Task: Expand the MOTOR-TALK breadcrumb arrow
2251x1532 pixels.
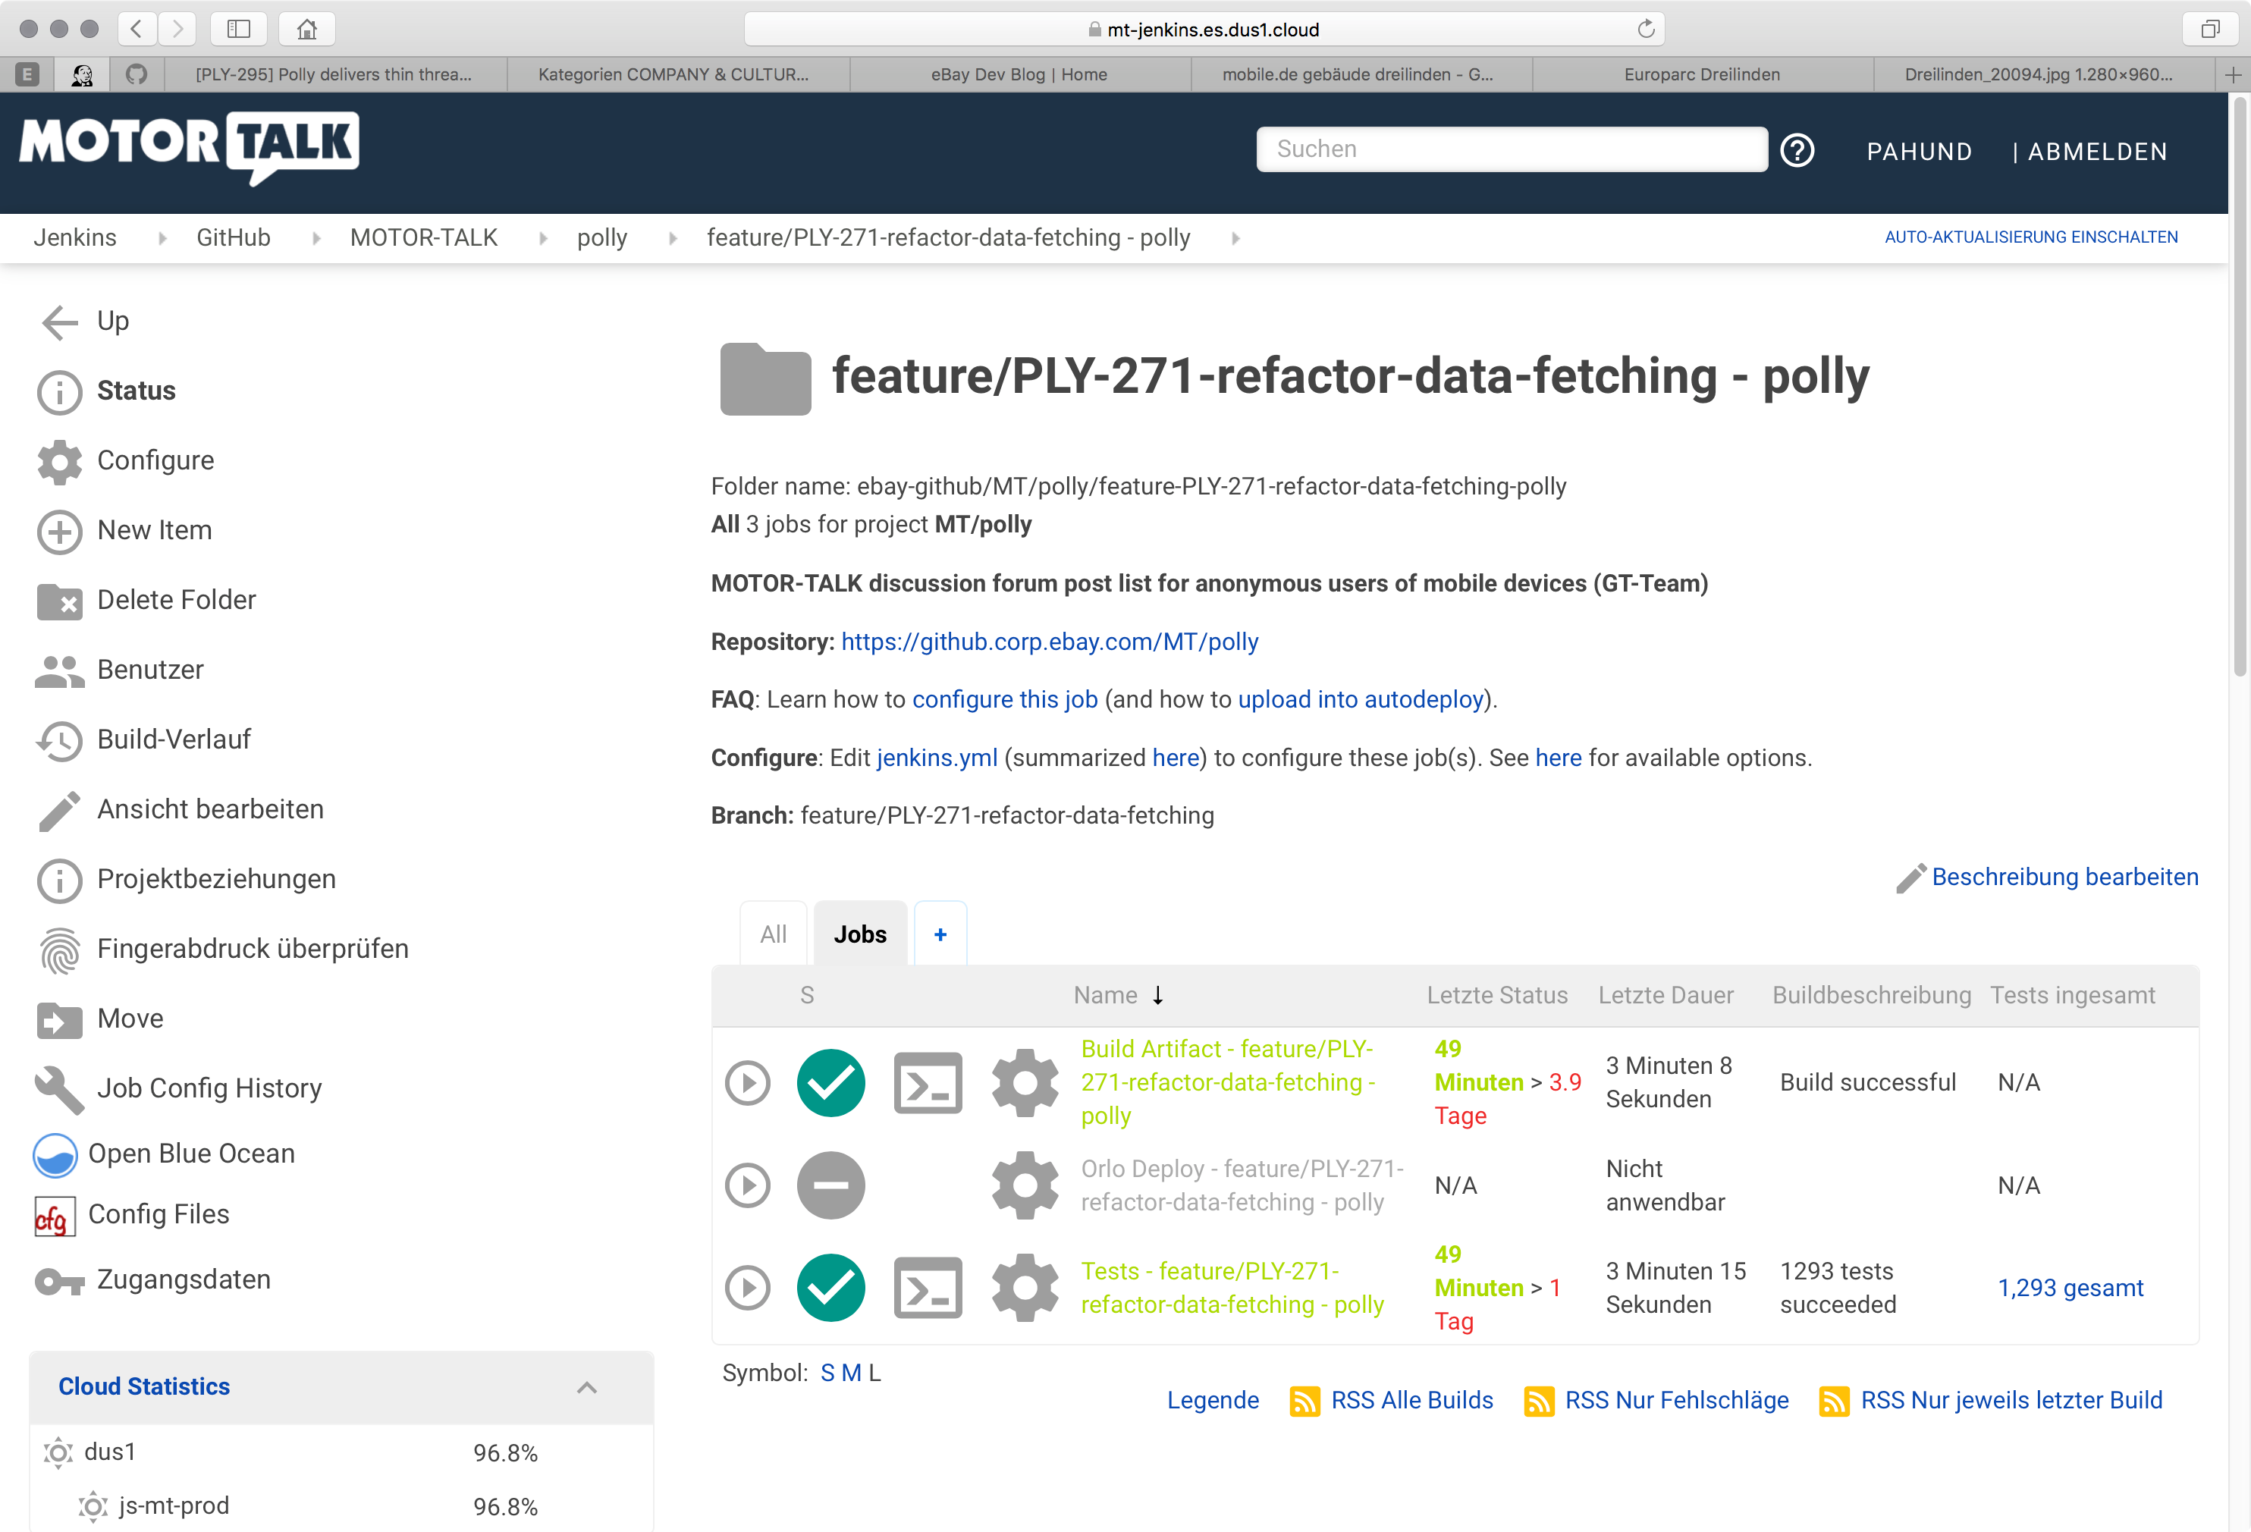Action: 542,238
